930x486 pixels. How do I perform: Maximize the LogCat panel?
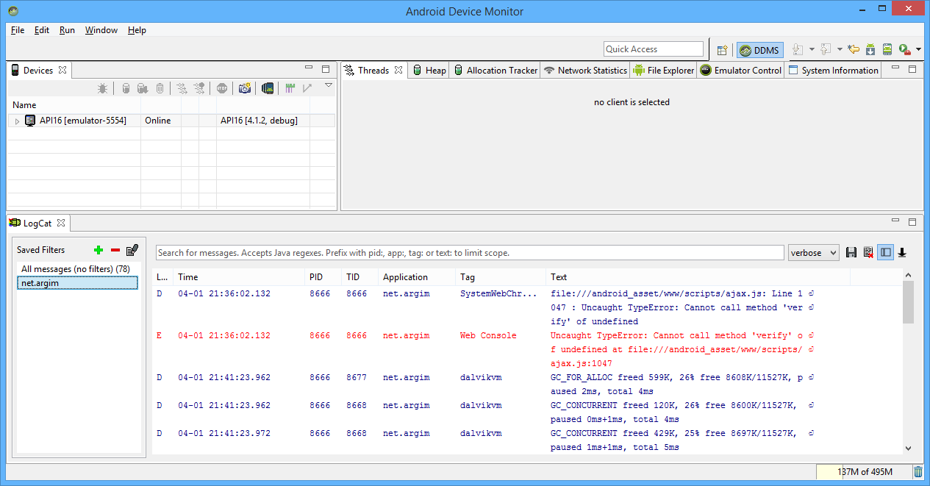coord(912,221)
